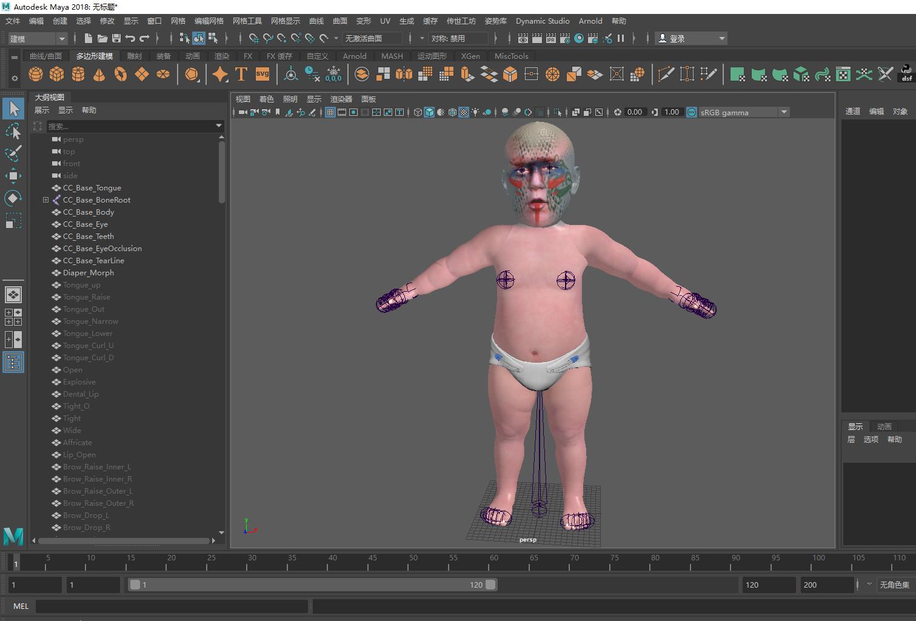Screen dimensions: 916x621
Task: Create a polygon cylinder from the shelf
Action: pyautogui.click(x=78, y=75)
